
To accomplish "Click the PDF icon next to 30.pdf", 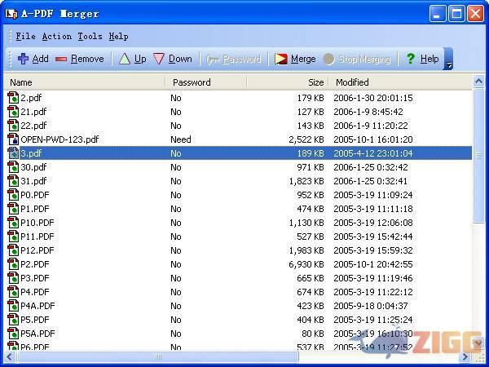I will click(13, 167).
